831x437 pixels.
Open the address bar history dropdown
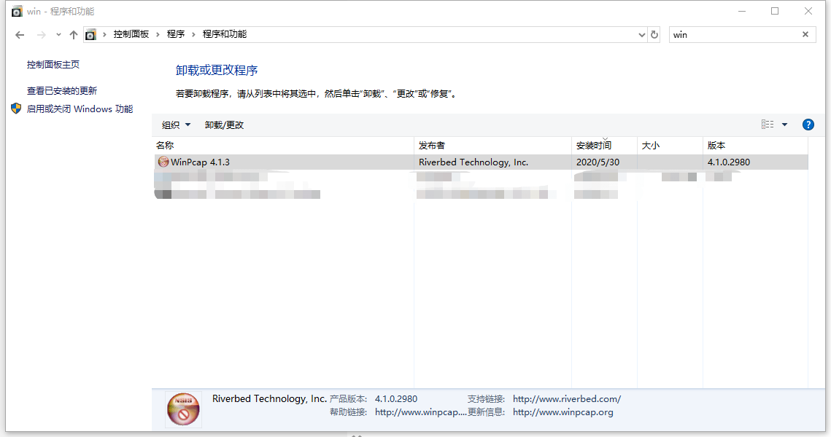[641, 34]
